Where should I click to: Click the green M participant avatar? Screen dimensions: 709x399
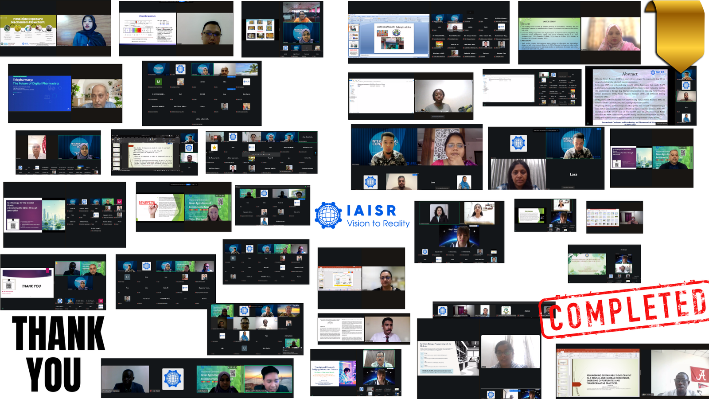coord(158,82)
